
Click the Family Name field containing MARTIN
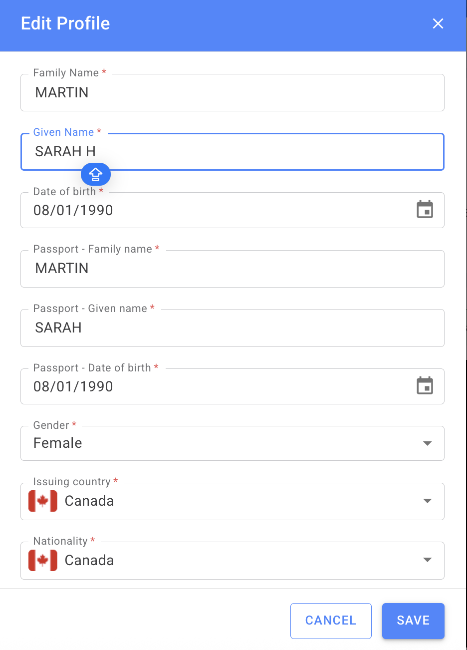(232, 93)
